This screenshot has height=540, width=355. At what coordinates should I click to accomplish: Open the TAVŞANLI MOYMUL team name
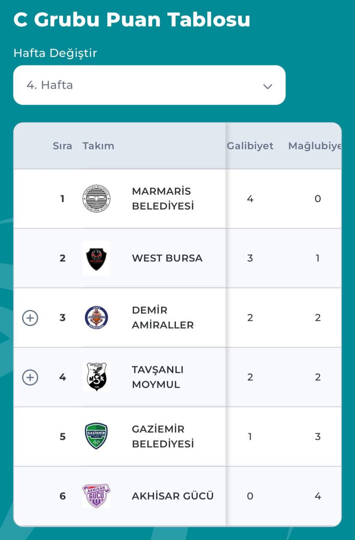coord(158,377)
